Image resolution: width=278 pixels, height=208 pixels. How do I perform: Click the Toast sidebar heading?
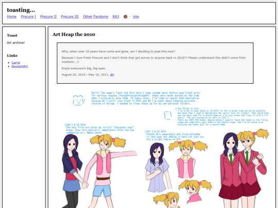12,35
